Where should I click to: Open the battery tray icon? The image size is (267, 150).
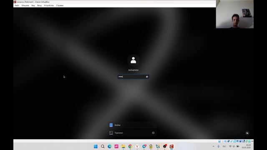[x=238, y=146]
